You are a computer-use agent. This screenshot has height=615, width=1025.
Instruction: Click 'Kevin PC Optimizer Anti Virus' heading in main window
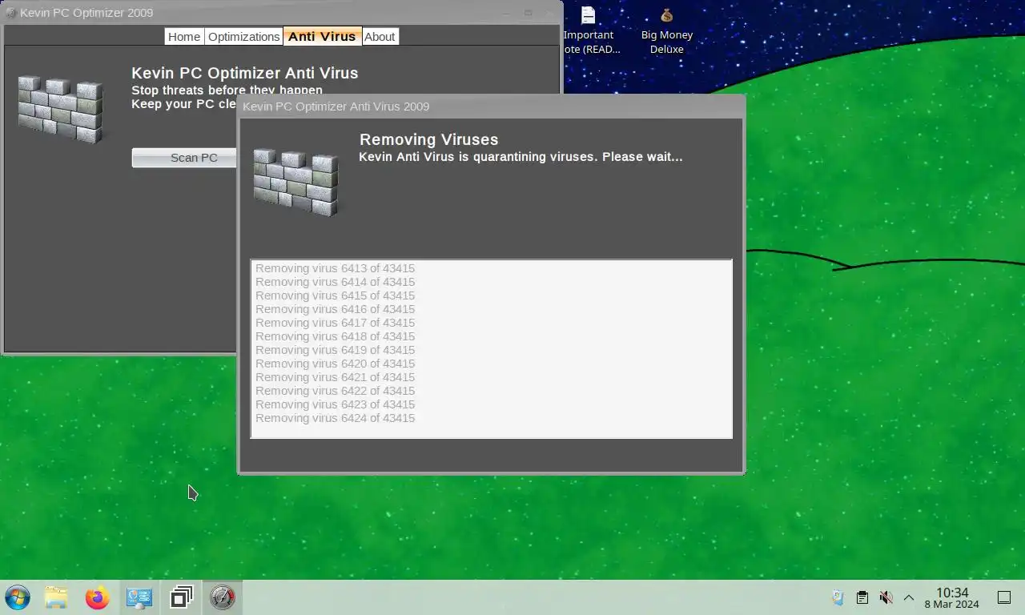(x=245, y=73)
